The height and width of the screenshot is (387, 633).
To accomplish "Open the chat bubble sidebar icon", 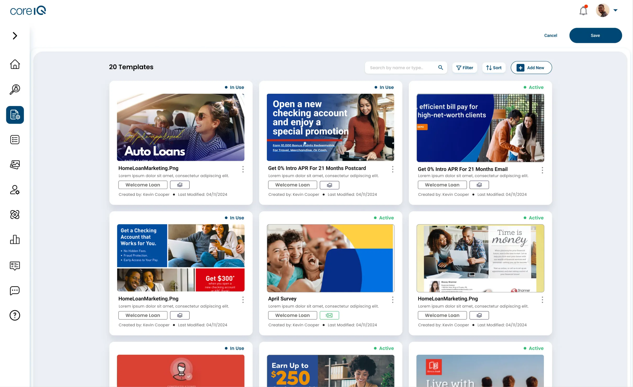I will pos(15,290).
